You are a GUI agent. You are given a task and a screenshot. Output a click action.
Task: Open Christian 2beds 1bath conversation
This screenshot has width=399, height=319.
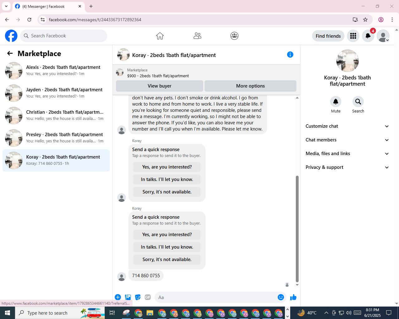click(x=56, y=116)
